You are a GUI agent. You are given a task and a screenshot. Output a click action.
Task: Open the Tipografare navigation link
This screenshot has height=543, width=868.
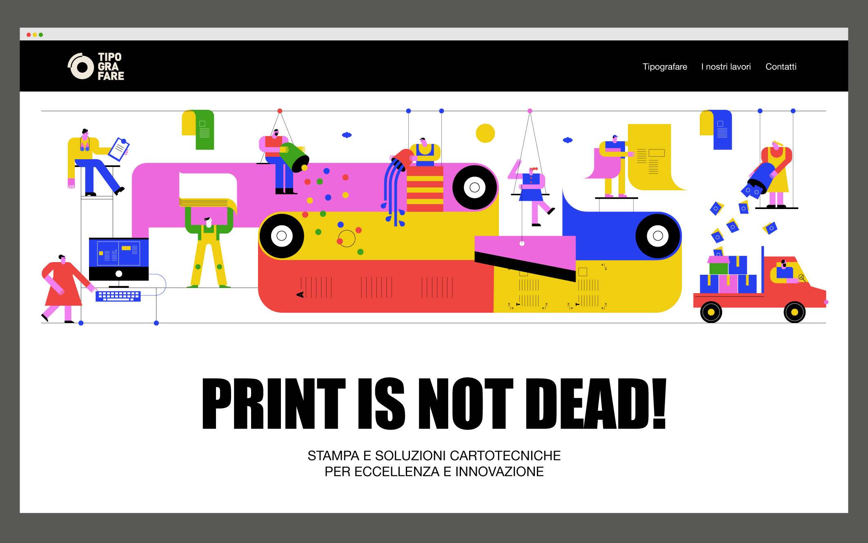(x=665, y=67)
